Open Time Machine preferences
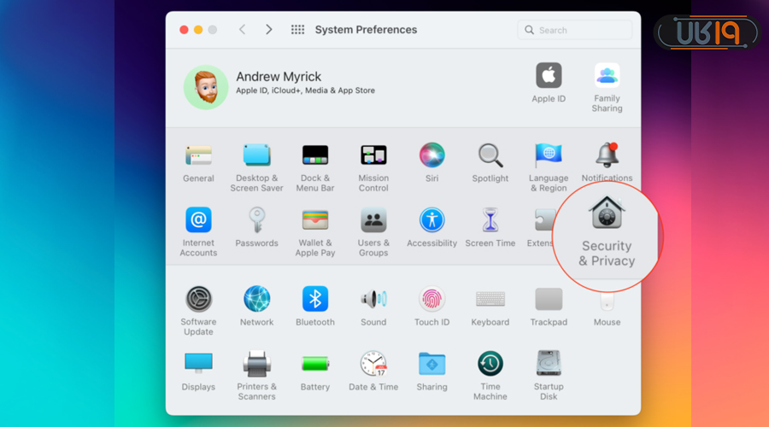769x427 pixels. pyautogui.click(x=490, y=364)
